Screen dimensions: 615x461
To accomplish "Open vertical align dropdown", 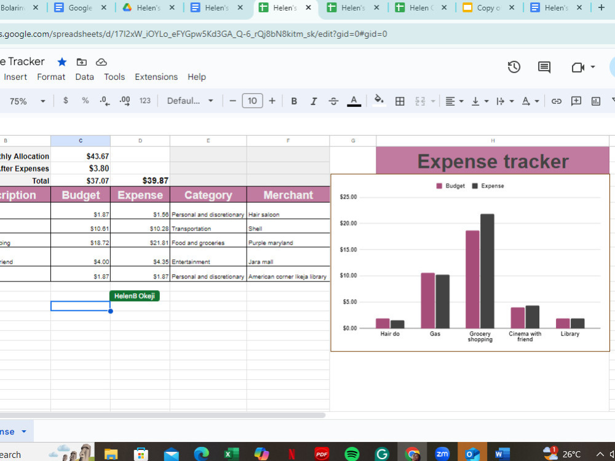I will (x=480, y=101).
